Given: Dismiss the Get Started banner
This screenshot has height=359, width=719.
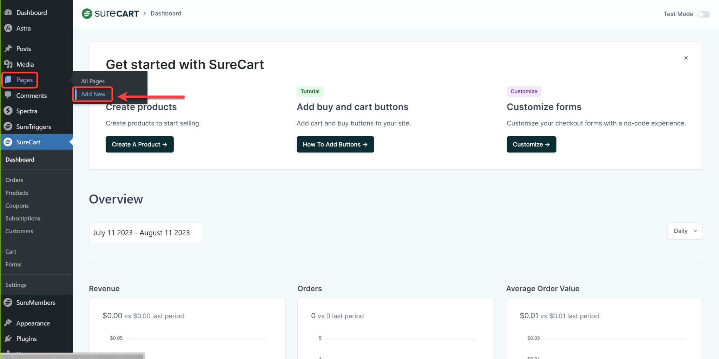Looking at the screenshot, I should click(686, 58).
